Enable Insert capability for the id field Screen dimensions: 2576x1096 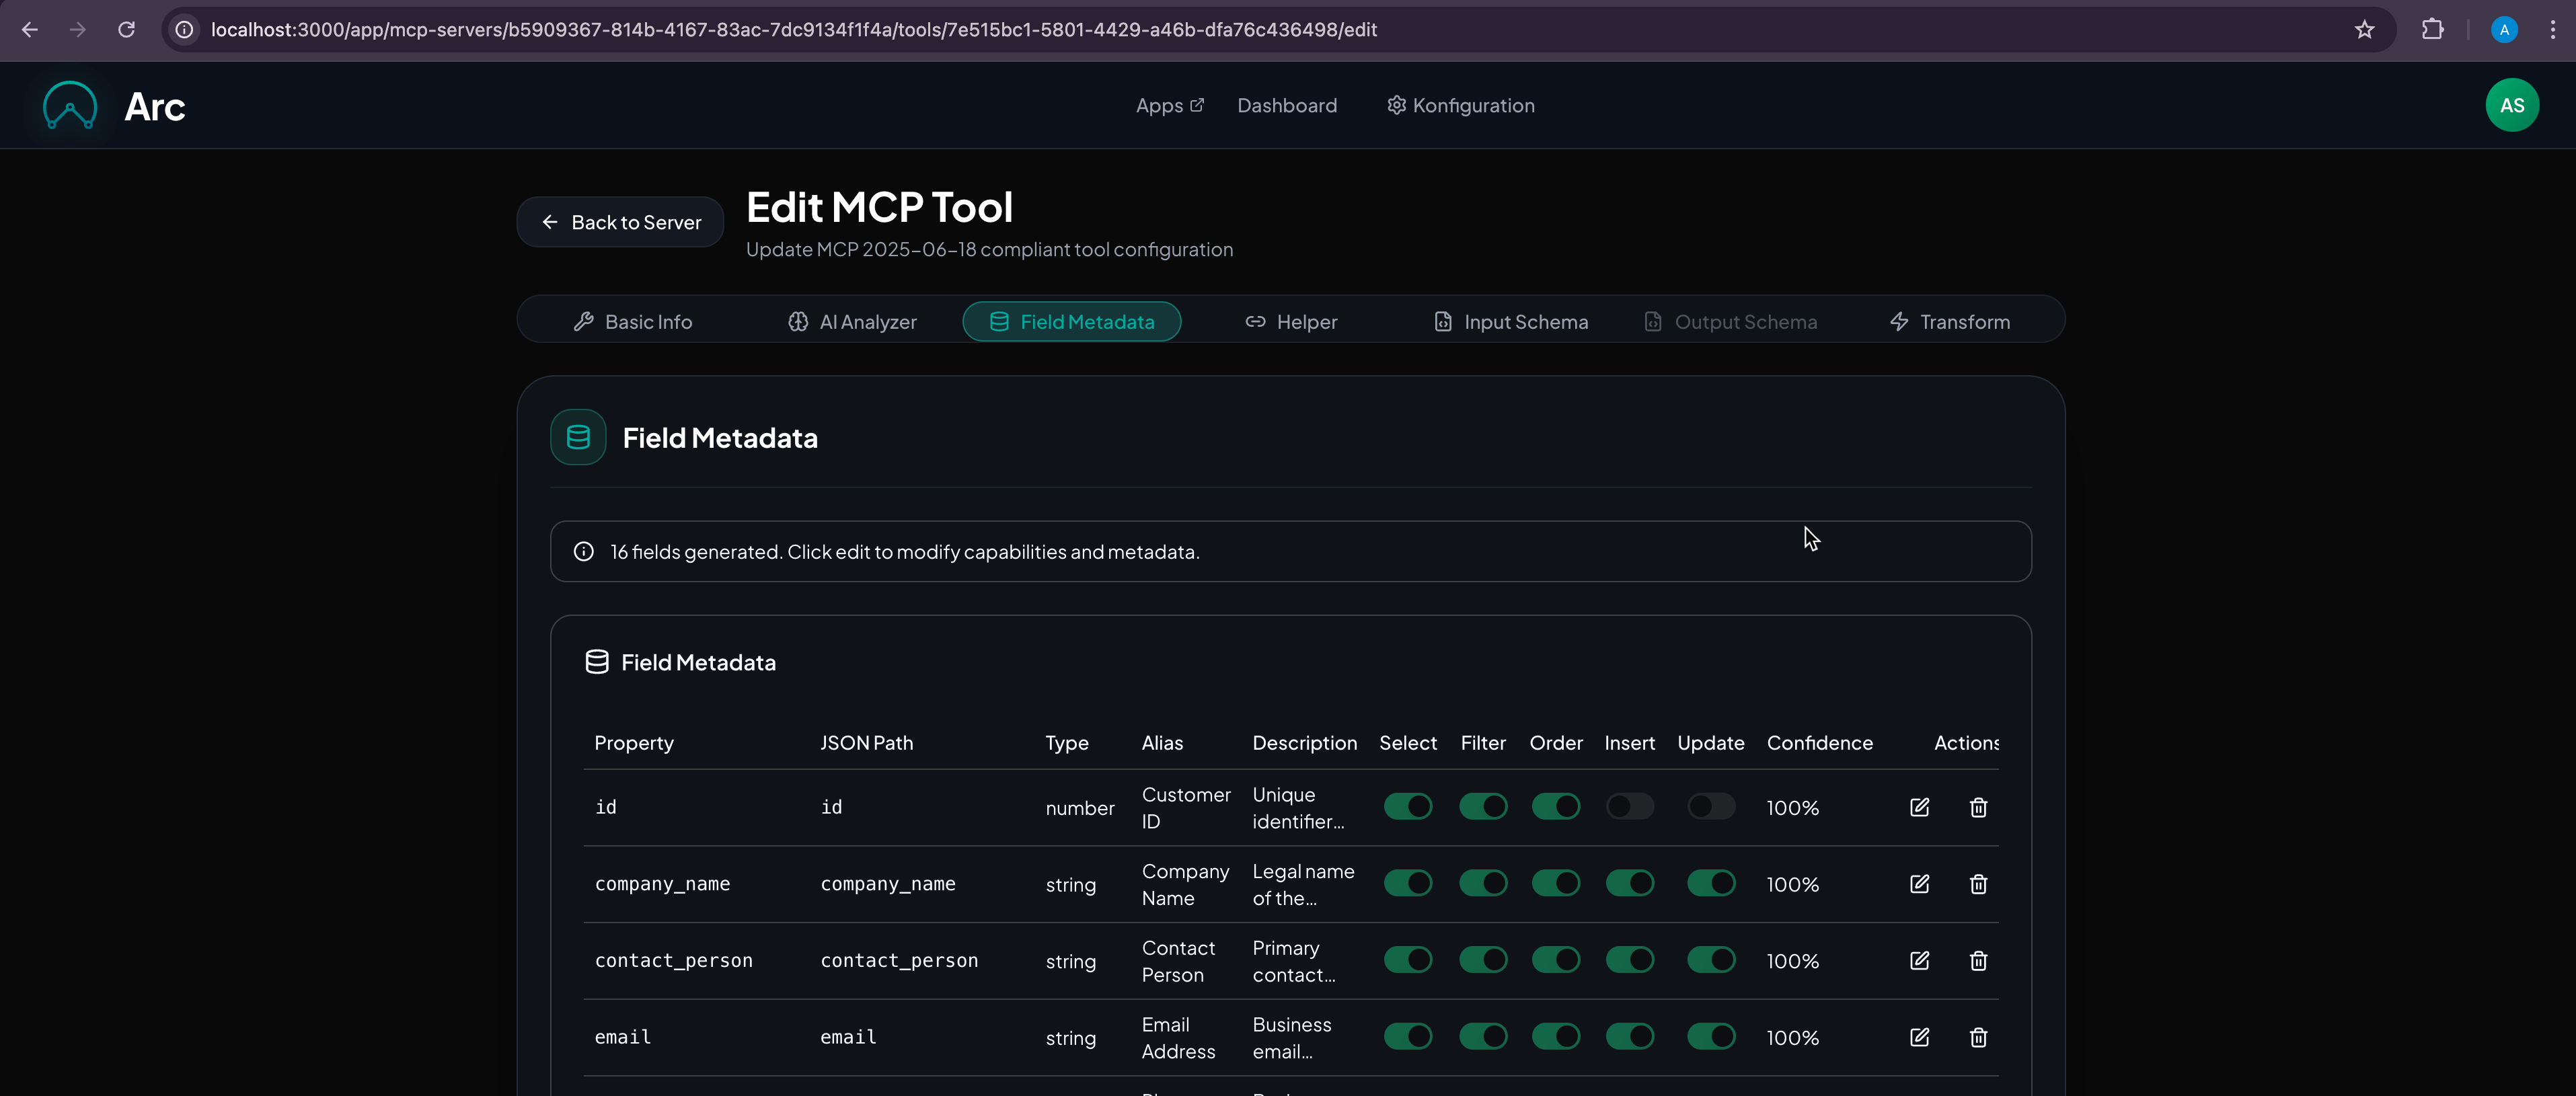coord(1630,807)
